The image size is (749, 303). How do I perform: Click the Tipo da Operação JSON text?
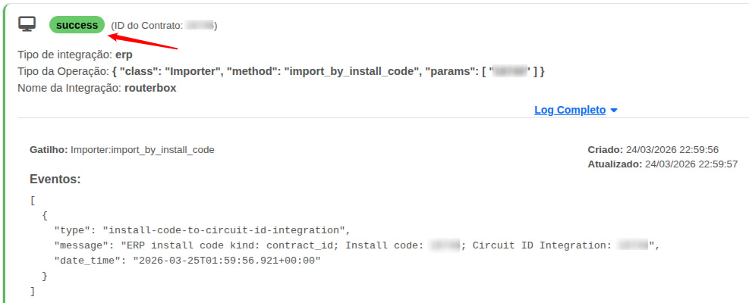[329, 71]
